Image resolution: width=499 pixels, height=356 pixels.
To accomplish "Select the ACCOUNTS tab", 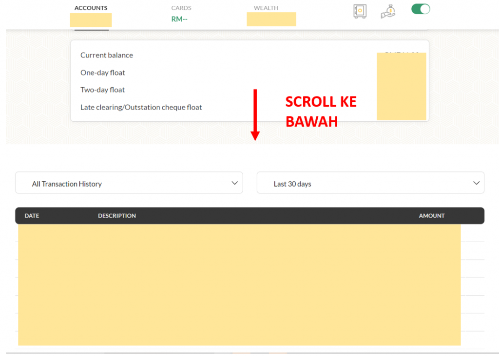I will pyautogui.click(x=91, y=8).
